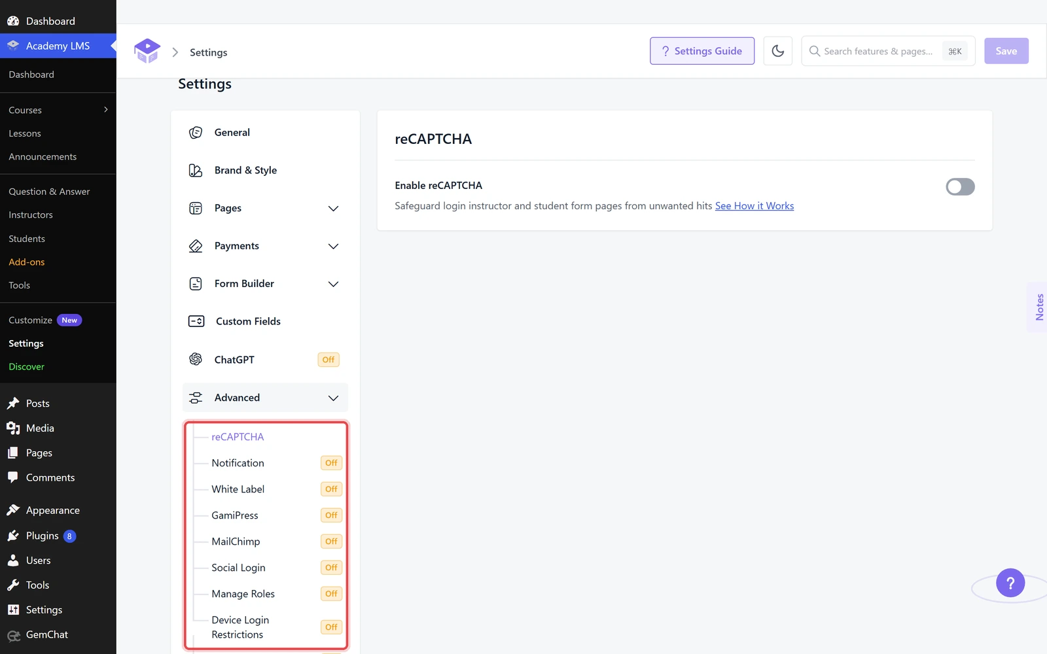The image size is (1047, 654).
Task: Click the Brand & Style icon
Action: point(196,171)
